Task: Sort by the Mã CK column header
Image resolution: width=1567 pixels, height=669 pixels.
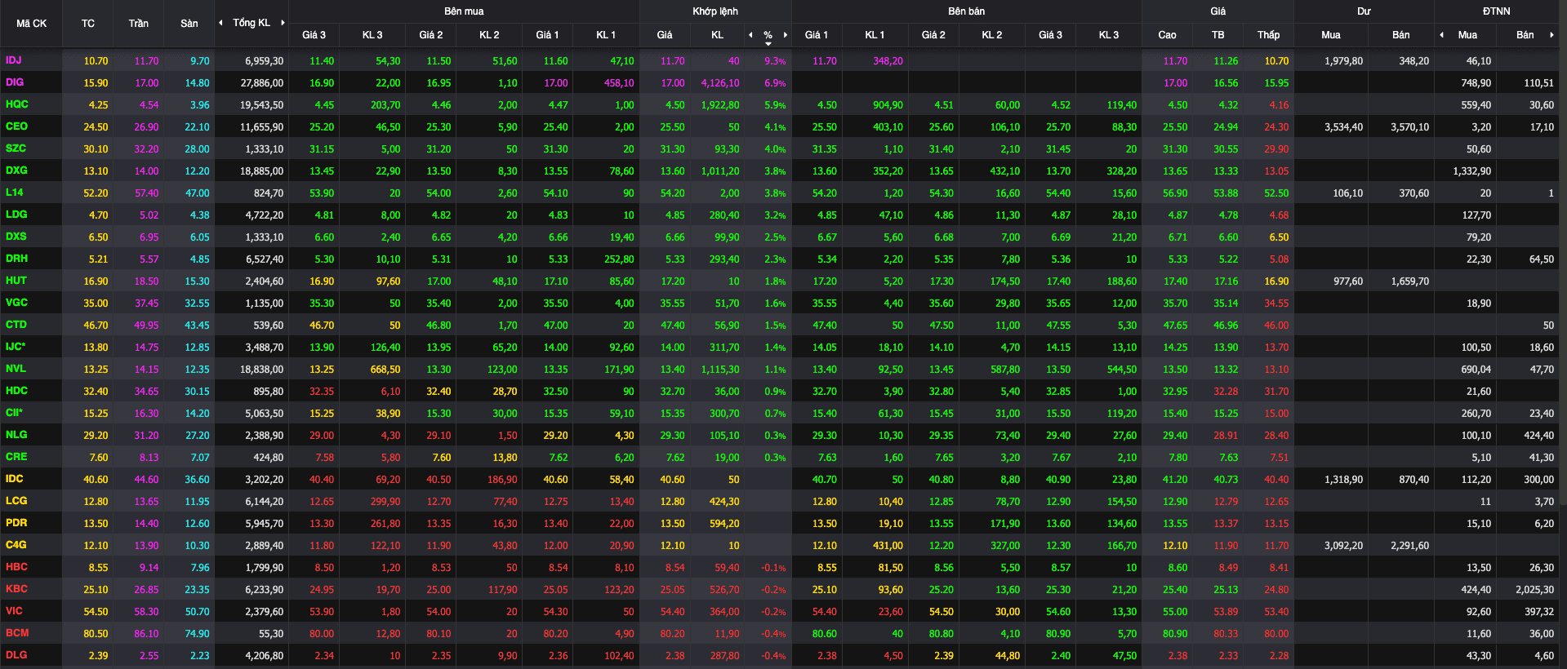Action: [x=31, y=24]
